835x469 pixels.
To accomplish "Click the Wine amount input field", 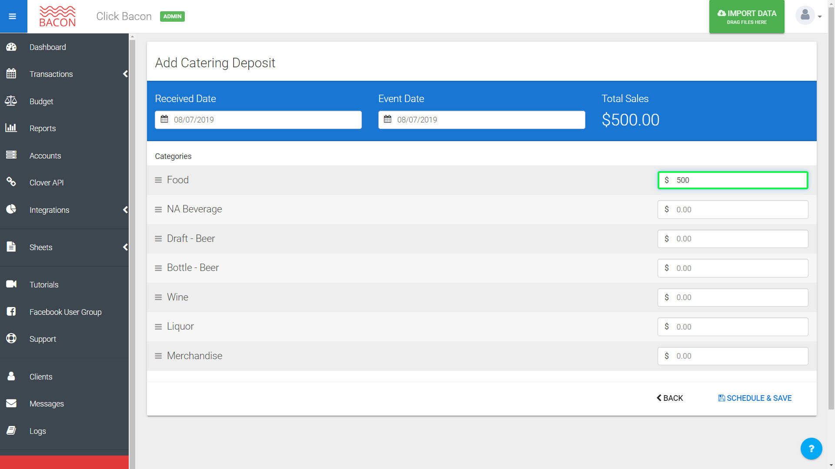I will tap(739, 297).
